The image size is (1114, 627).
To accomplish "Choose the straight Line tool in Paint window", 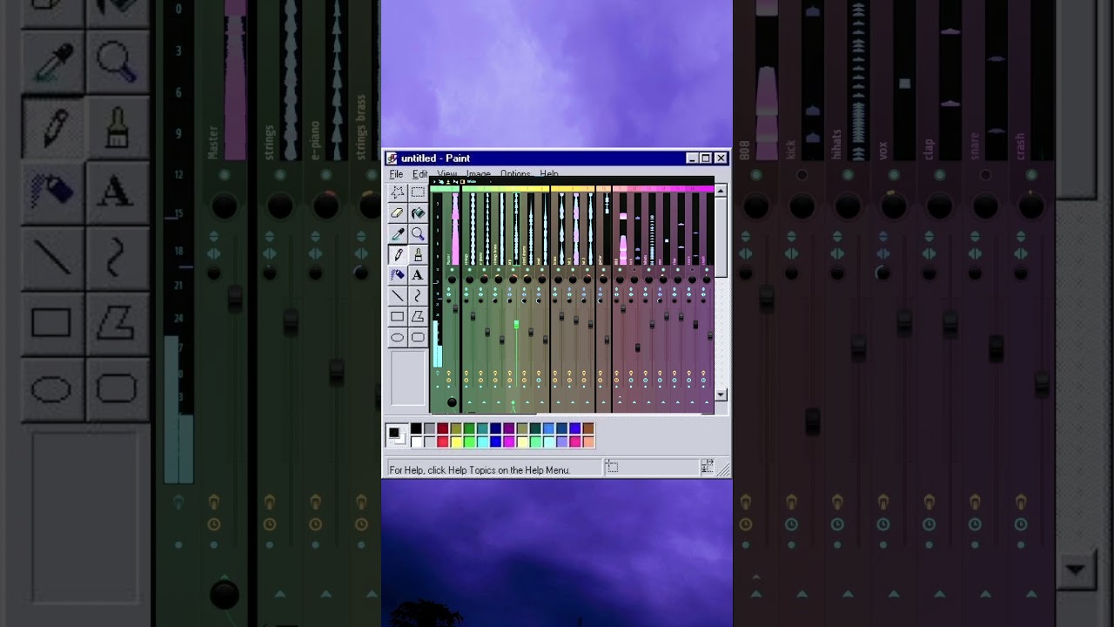I will [x=398, y=296].
